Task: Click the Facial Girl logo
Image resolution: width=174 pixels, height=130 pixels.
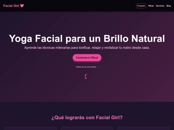Action: pos(14,6)
